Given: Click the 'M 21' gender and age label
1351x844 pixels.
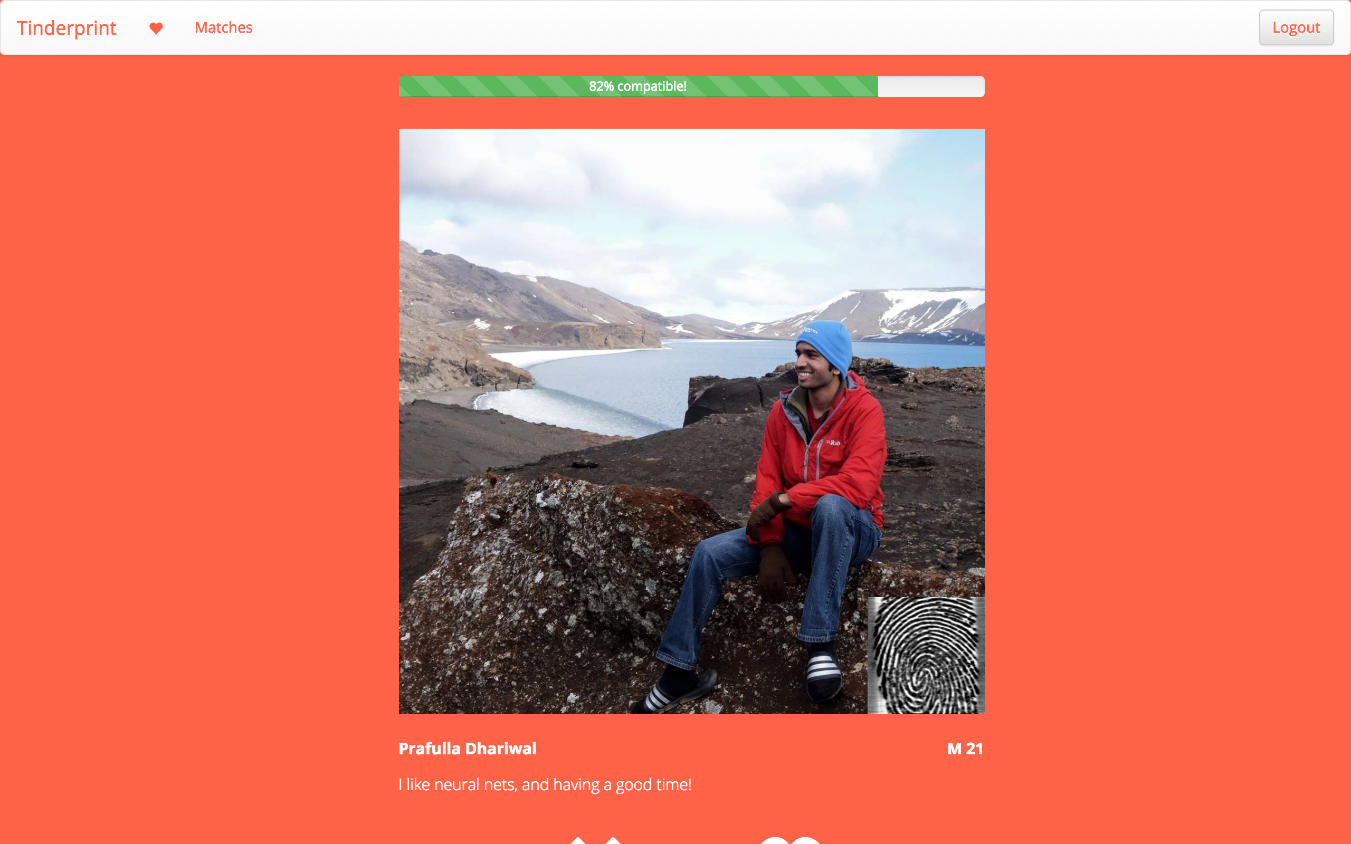Looking at the screenshot, I should click(965, 749).
